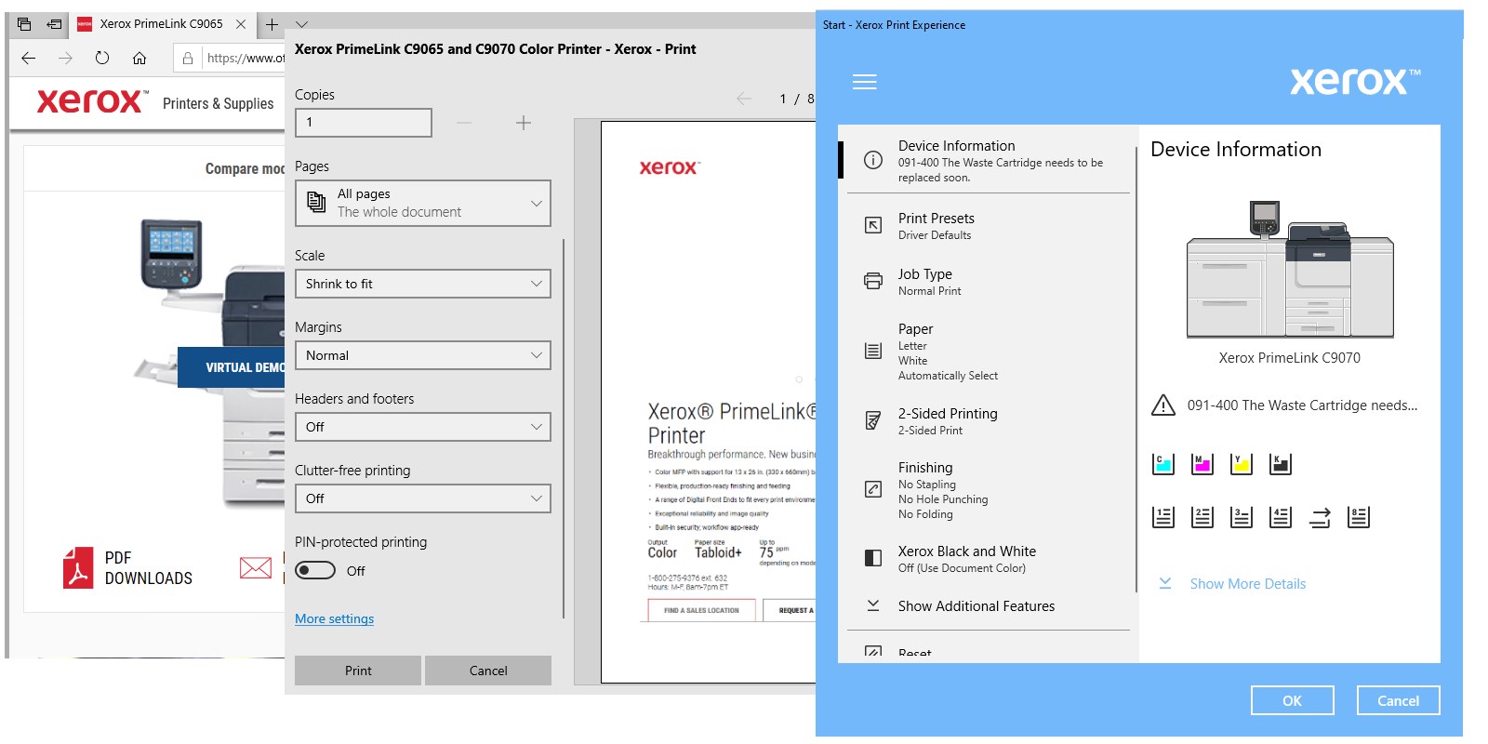Switch to the Xerox PrimeLink C9065 browser tab
The width and height of the screenshot is (1488, 744).
click(160, 24)
